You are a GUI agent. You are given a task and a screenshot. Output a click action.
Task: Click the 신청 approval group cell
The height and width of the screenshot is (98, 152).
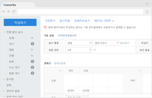[x=53, y=81]
